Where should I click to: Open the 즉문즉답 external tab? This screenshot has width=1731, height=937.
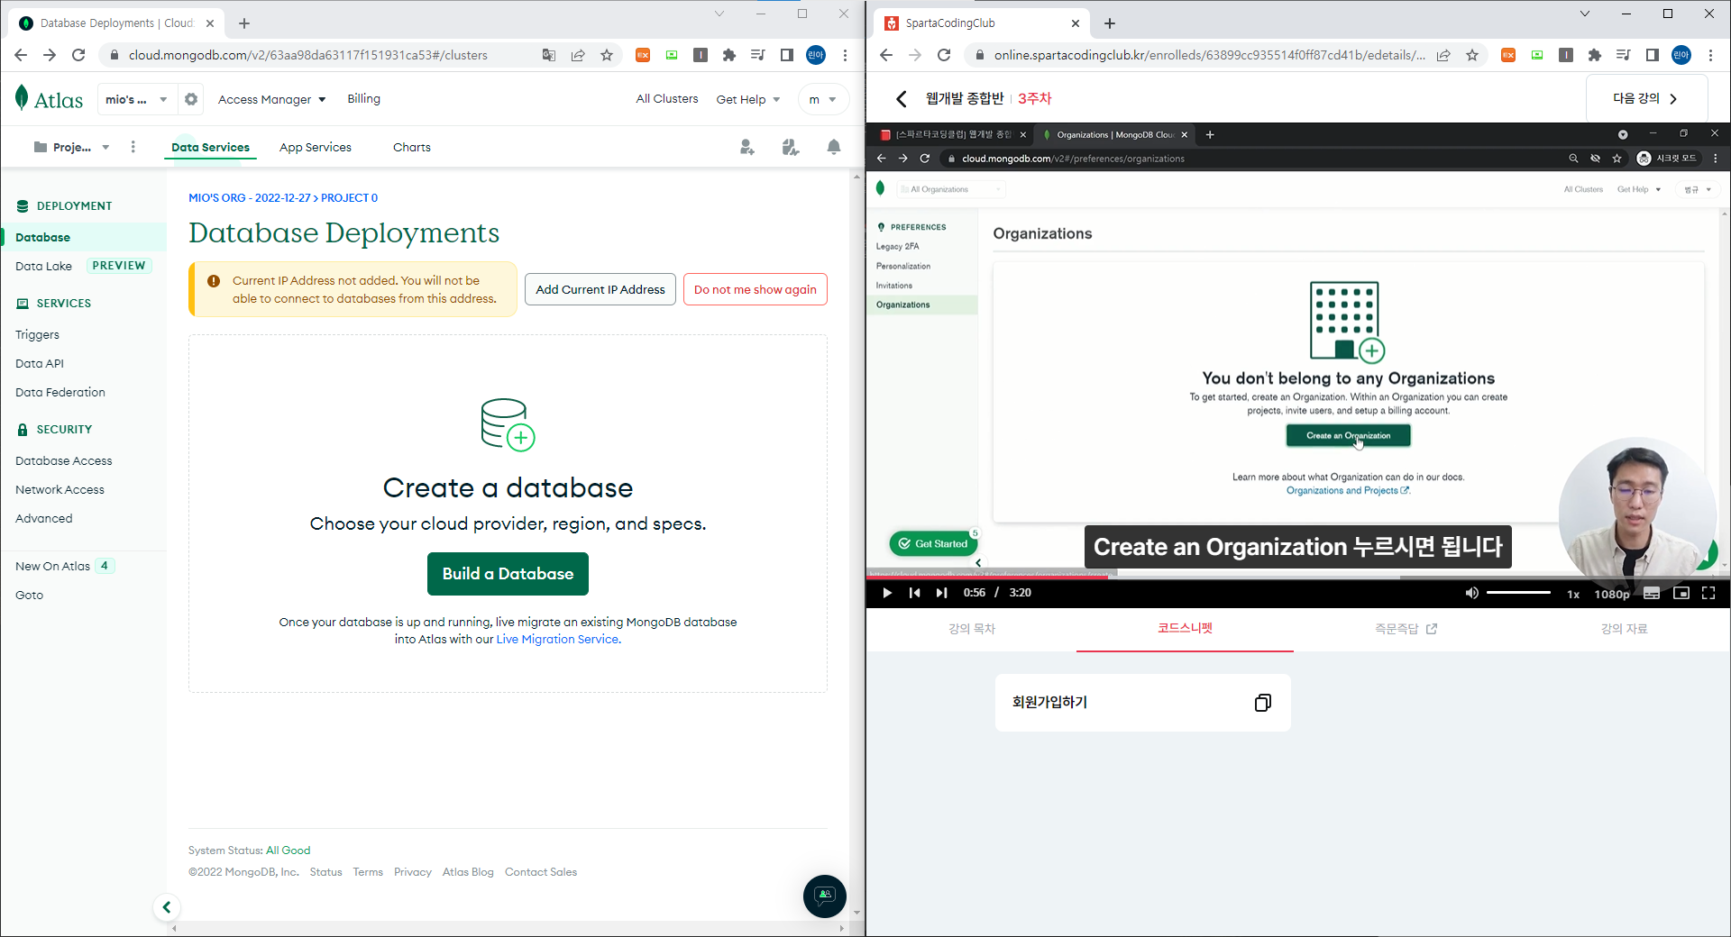pos(1406,629)
